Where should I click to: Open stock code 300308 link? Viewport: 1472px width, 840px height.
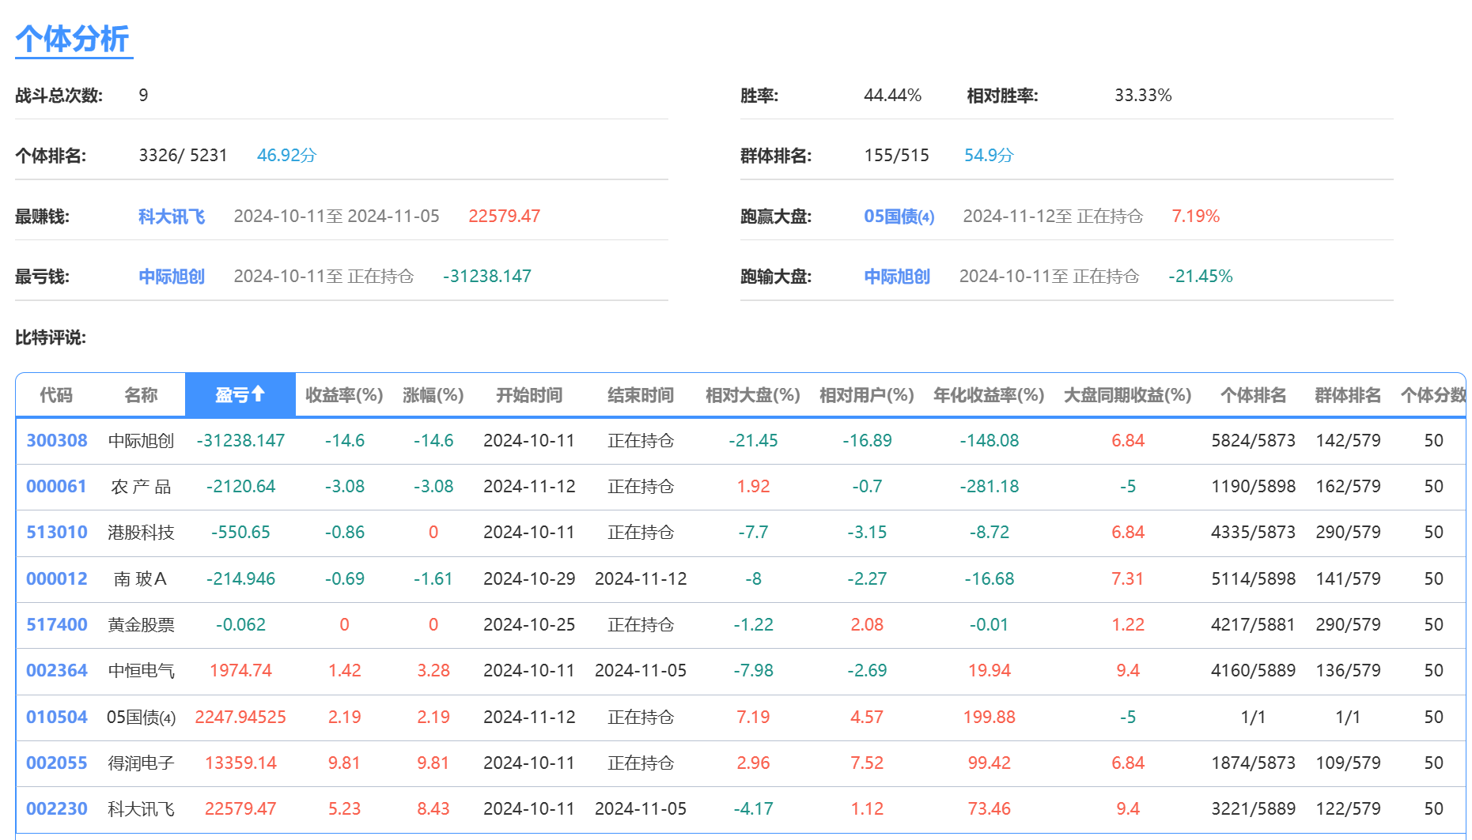[x=56, y=440]
